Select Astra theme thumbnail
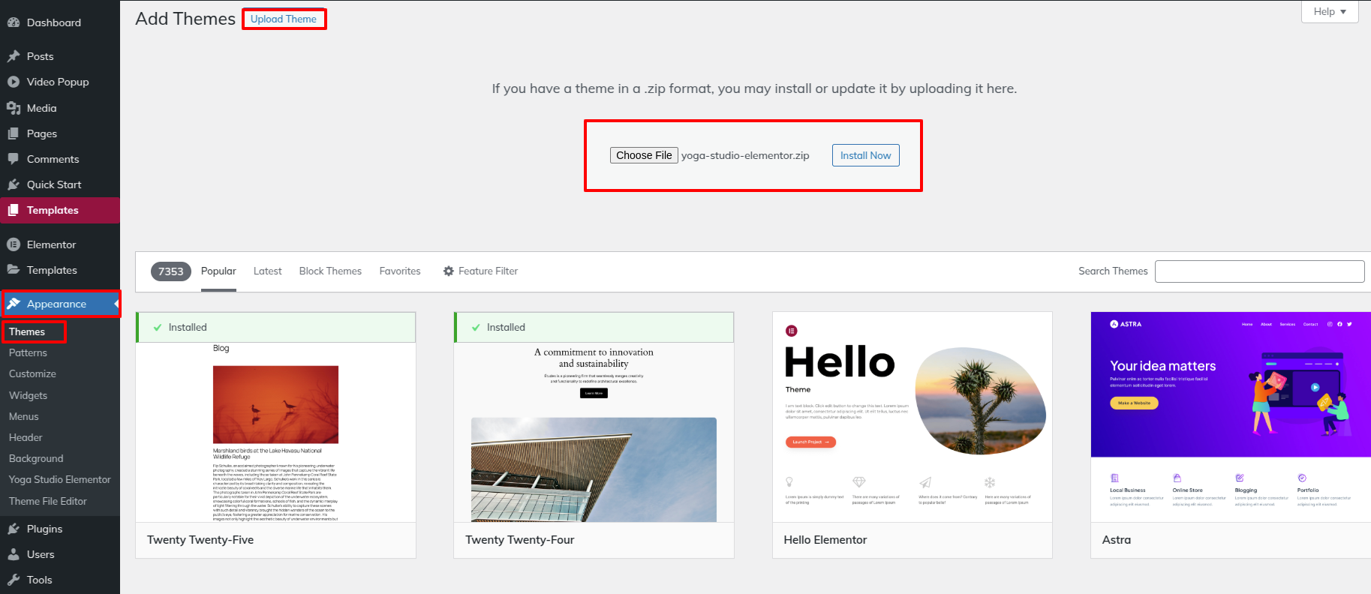The width and height of the screenshot is (1371, 594). [1231, 417]
